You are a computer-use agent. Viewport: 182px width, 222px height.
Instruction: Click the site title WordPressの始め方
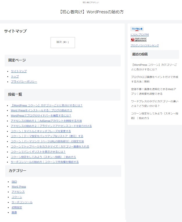(x=91, y=12)
